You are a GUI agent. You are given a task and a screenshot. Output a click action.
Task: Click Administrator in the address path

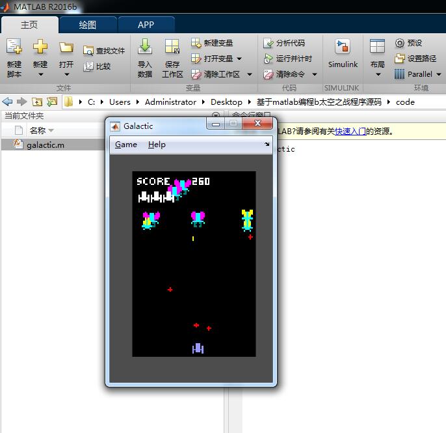click(170, 102)
